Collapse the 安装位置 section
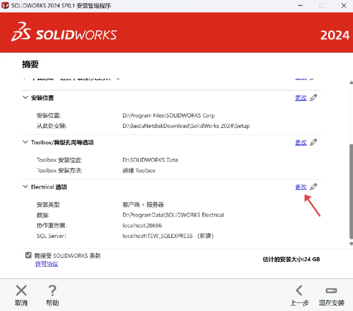Screen dimensions: 353x311 [x=25, y=98]
